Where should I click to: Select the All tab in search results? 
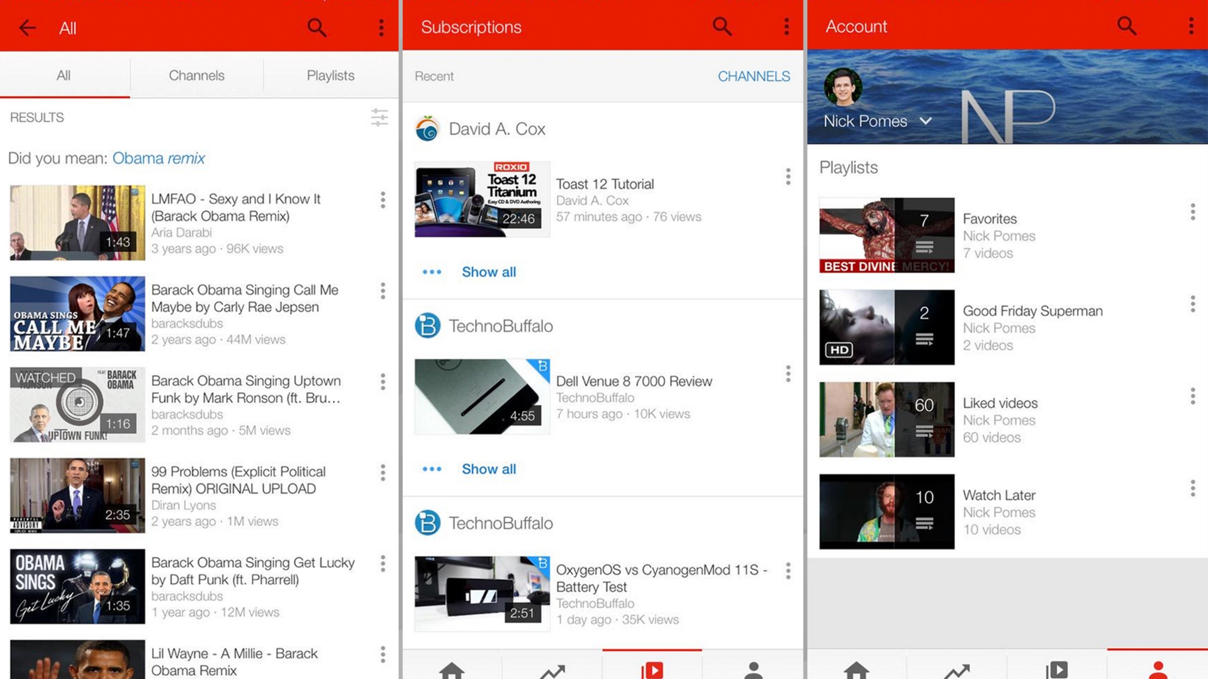coord(64,75)
